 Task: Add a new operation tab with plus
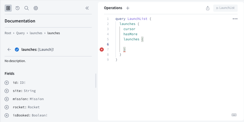click(128, 8)
